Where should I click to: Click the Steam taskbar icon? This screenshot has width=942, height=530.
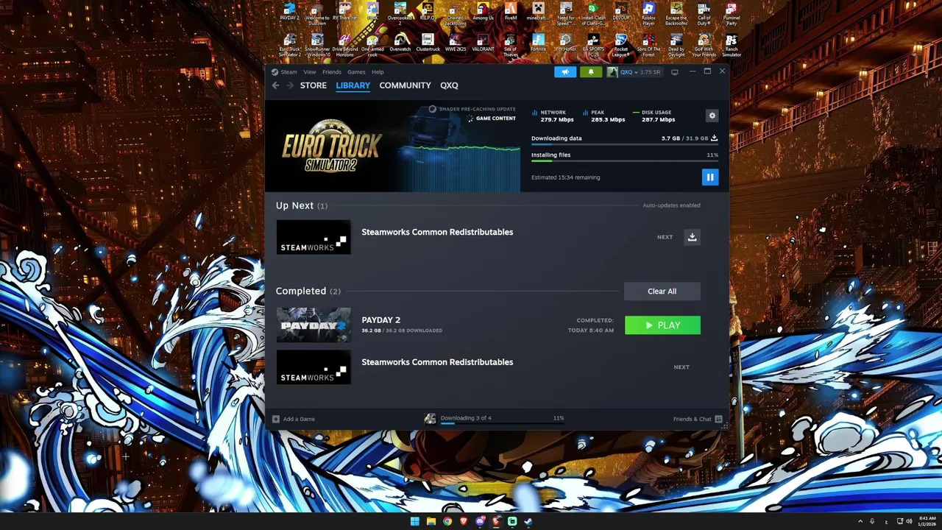528,521
